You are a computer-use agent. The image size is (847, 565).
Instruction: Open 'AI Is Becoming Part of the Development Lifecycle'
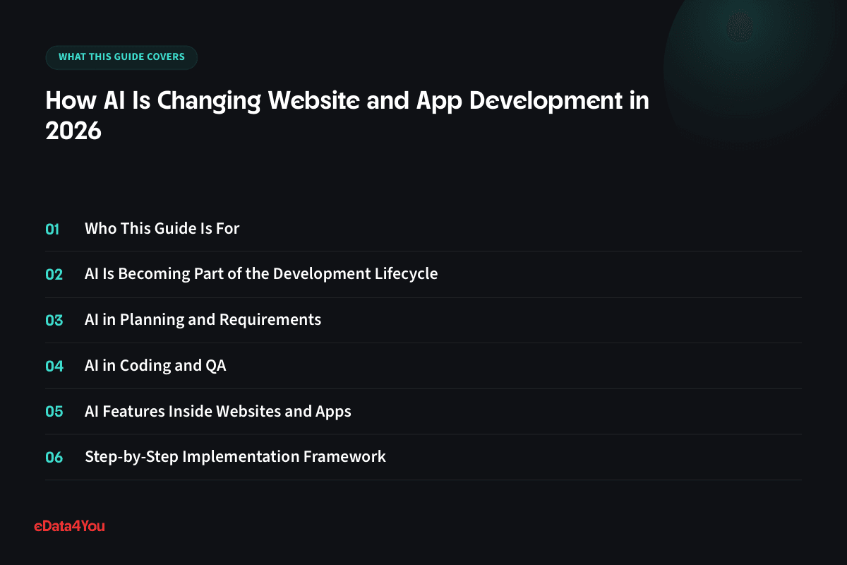pyautogui.click(x=261, y=274)
